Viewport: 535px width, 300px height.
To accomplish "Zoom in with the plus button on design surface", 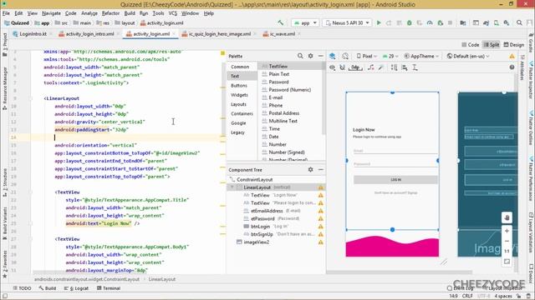I will click(507, 231).
